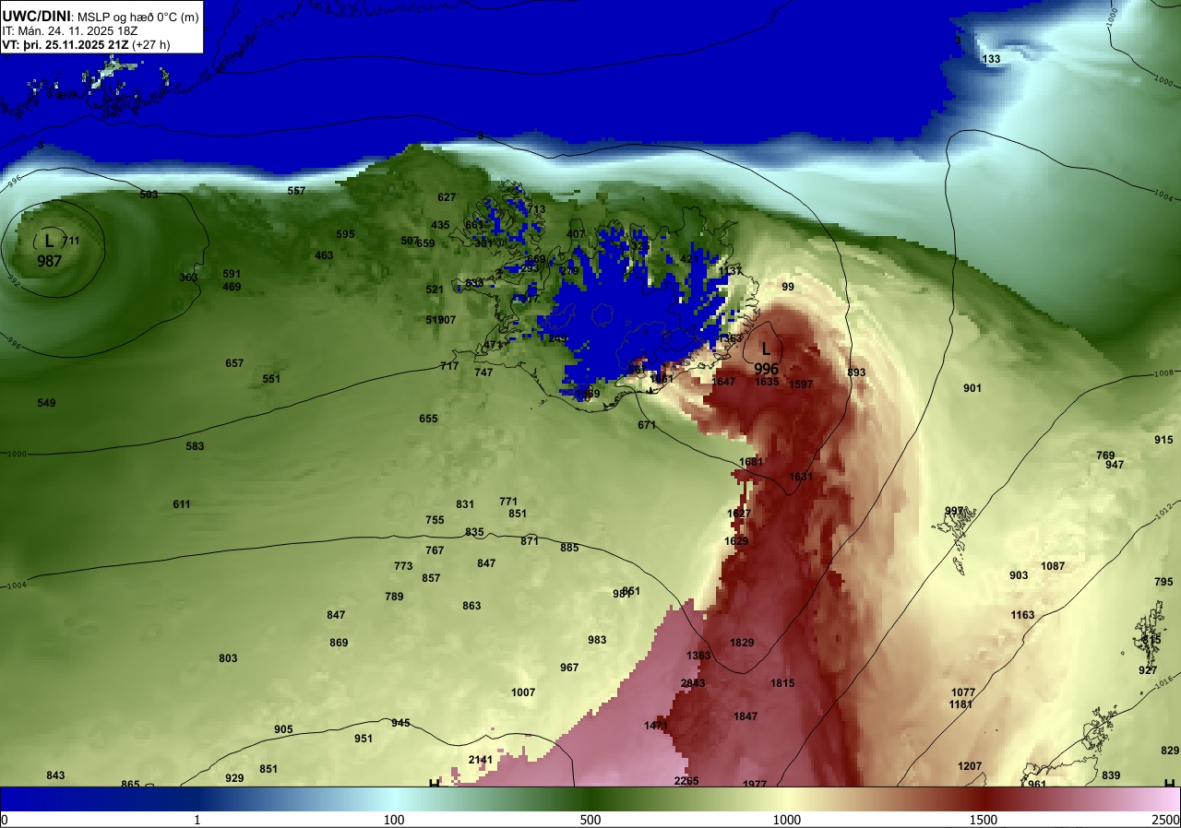Click the height value 795

coord(1163,582)
